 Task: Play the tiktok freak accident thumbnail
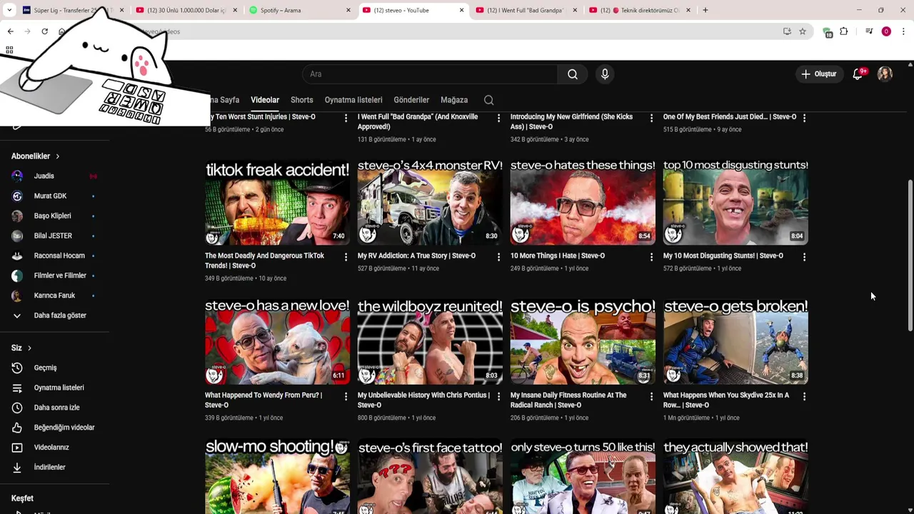point(277,203)
